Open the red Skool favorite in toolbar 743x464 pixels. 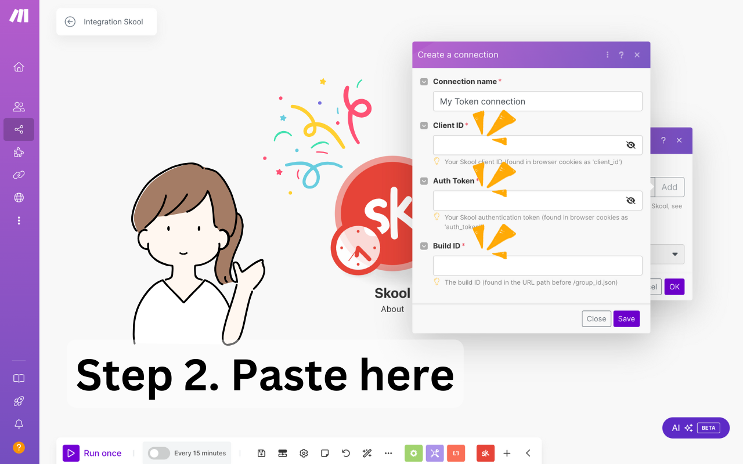[485, 453]
